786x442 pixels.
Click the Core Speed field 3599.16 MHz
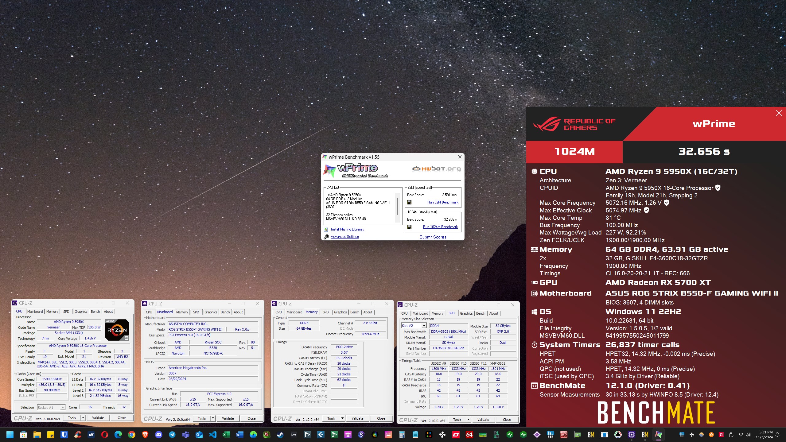[x=52, y=379]
